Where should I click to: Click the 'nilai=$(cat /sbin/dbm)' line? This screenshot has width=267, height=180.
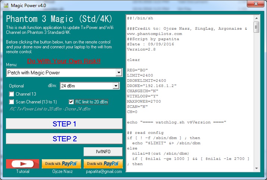(161, 154)
